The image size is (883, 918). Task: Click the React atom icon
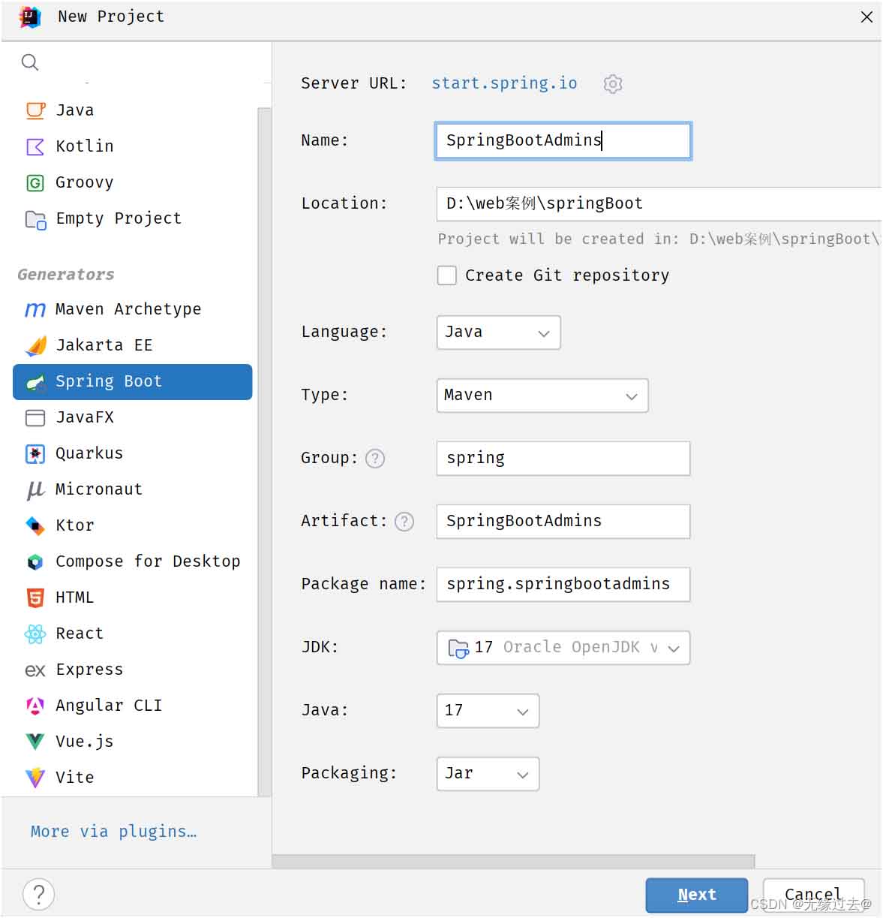[x=35, y=634]
